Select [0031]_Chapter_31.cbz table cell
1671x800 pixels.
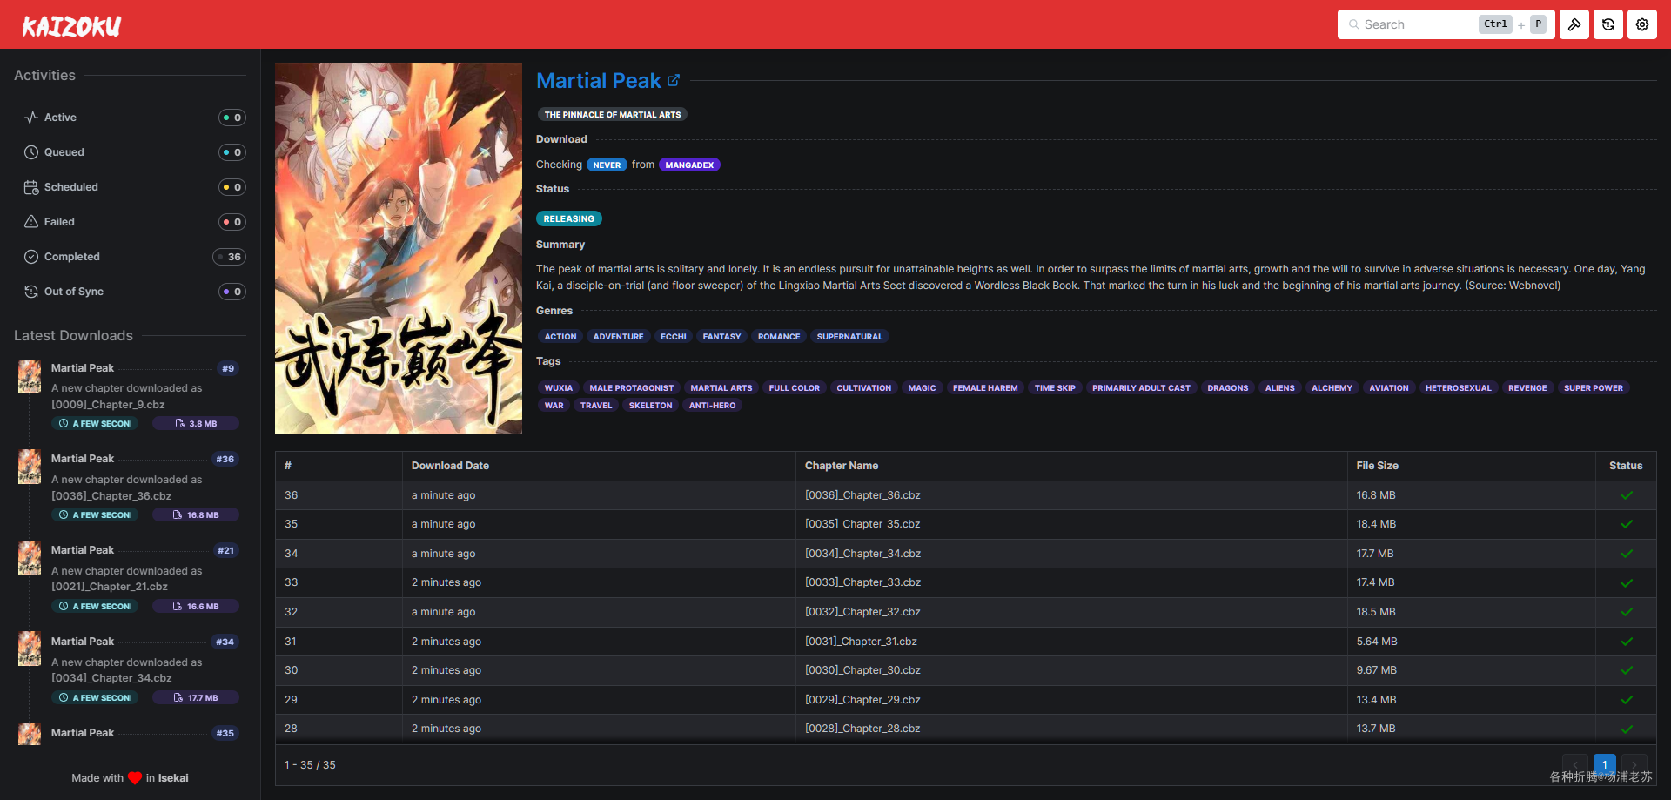point(1071,642)
